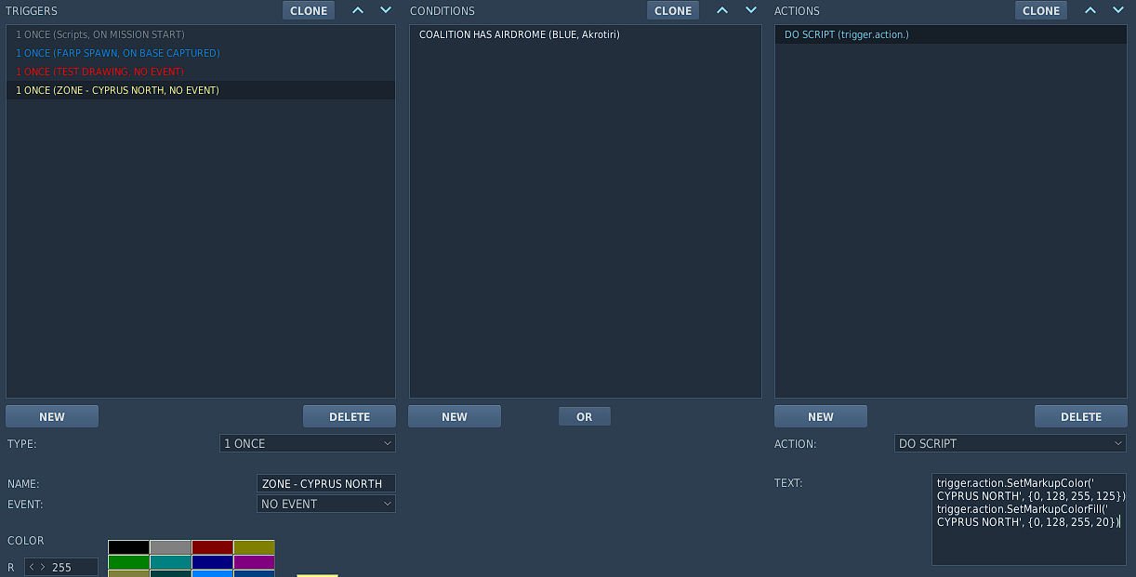
Task: Pick the top-row olive color swatch
Action: point(254,547)
